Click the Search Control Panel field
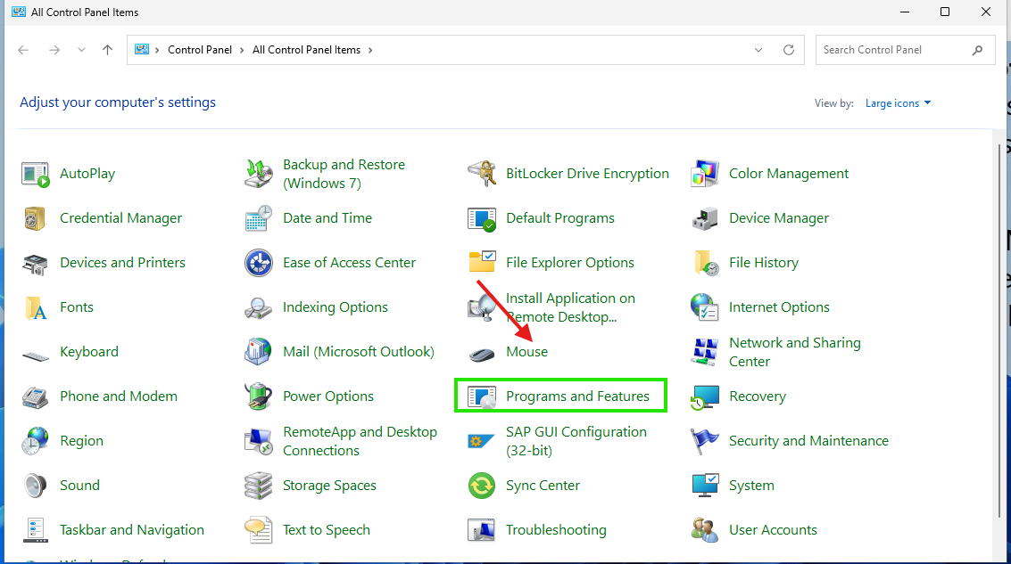Image resolution: width=1011 pixels, height=564 pixels. click(x=905, y=50)
